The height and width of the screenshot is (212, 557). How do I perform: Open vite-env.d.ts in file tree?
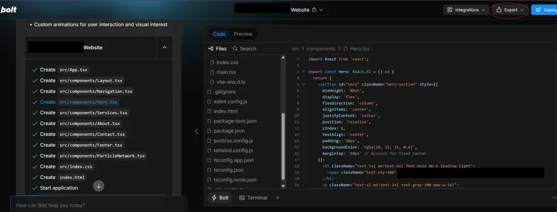(231, 82)
